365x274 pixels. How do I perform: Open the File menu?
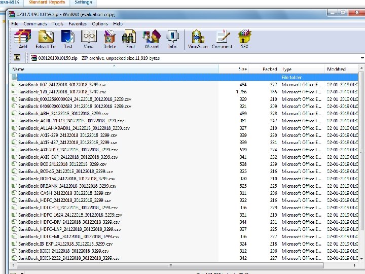(15, 23)
